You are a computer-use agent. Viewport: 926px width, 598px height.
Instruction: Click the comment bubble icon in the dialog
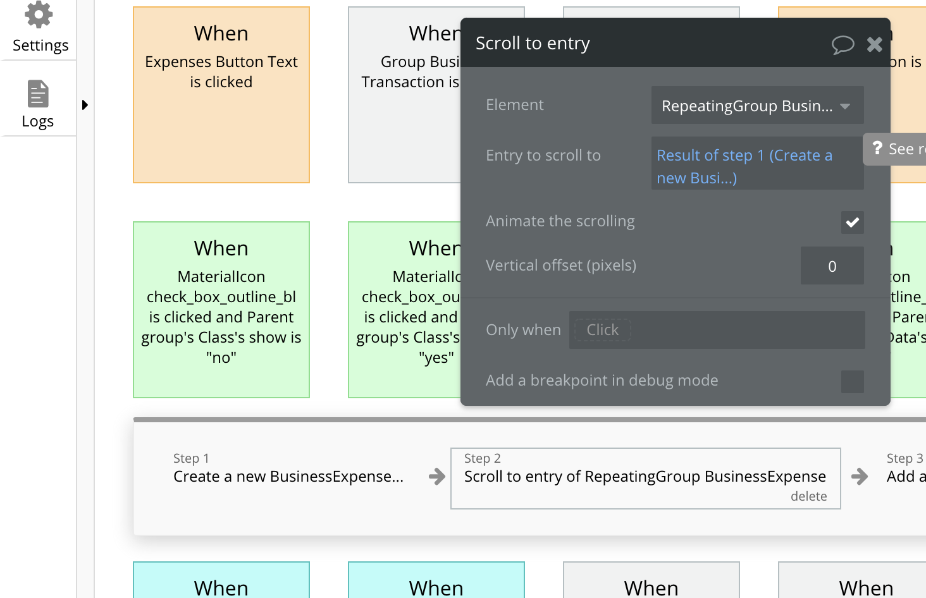(x=843, y=44)
